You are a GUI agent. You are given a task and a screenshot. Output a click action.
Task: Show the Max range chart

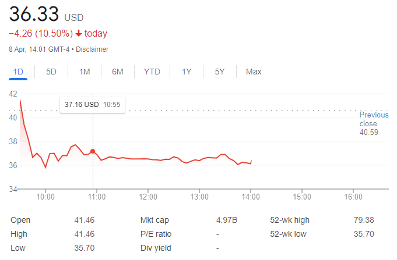pyautogui.click(x=254, y=72)
